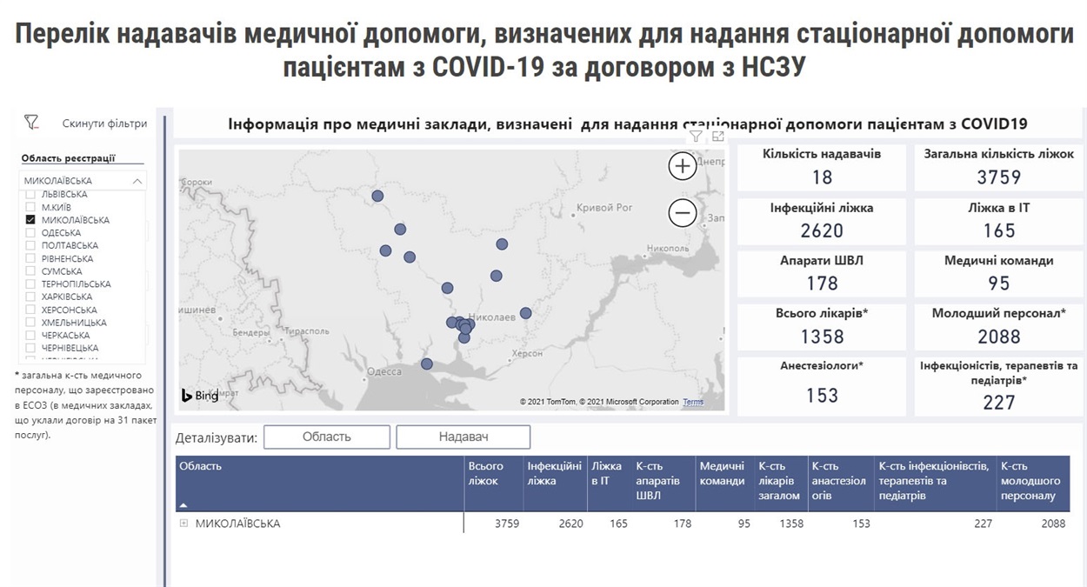Click table cell 3759 in МИКОЛАЇВСЬКА row
The image size is (1087, 587).
point(506,524)
